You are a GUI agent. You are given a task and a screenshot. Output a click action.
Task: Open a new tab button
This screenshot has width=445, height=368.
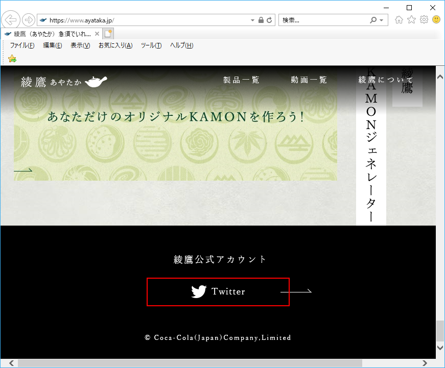[x=108, y=34]
